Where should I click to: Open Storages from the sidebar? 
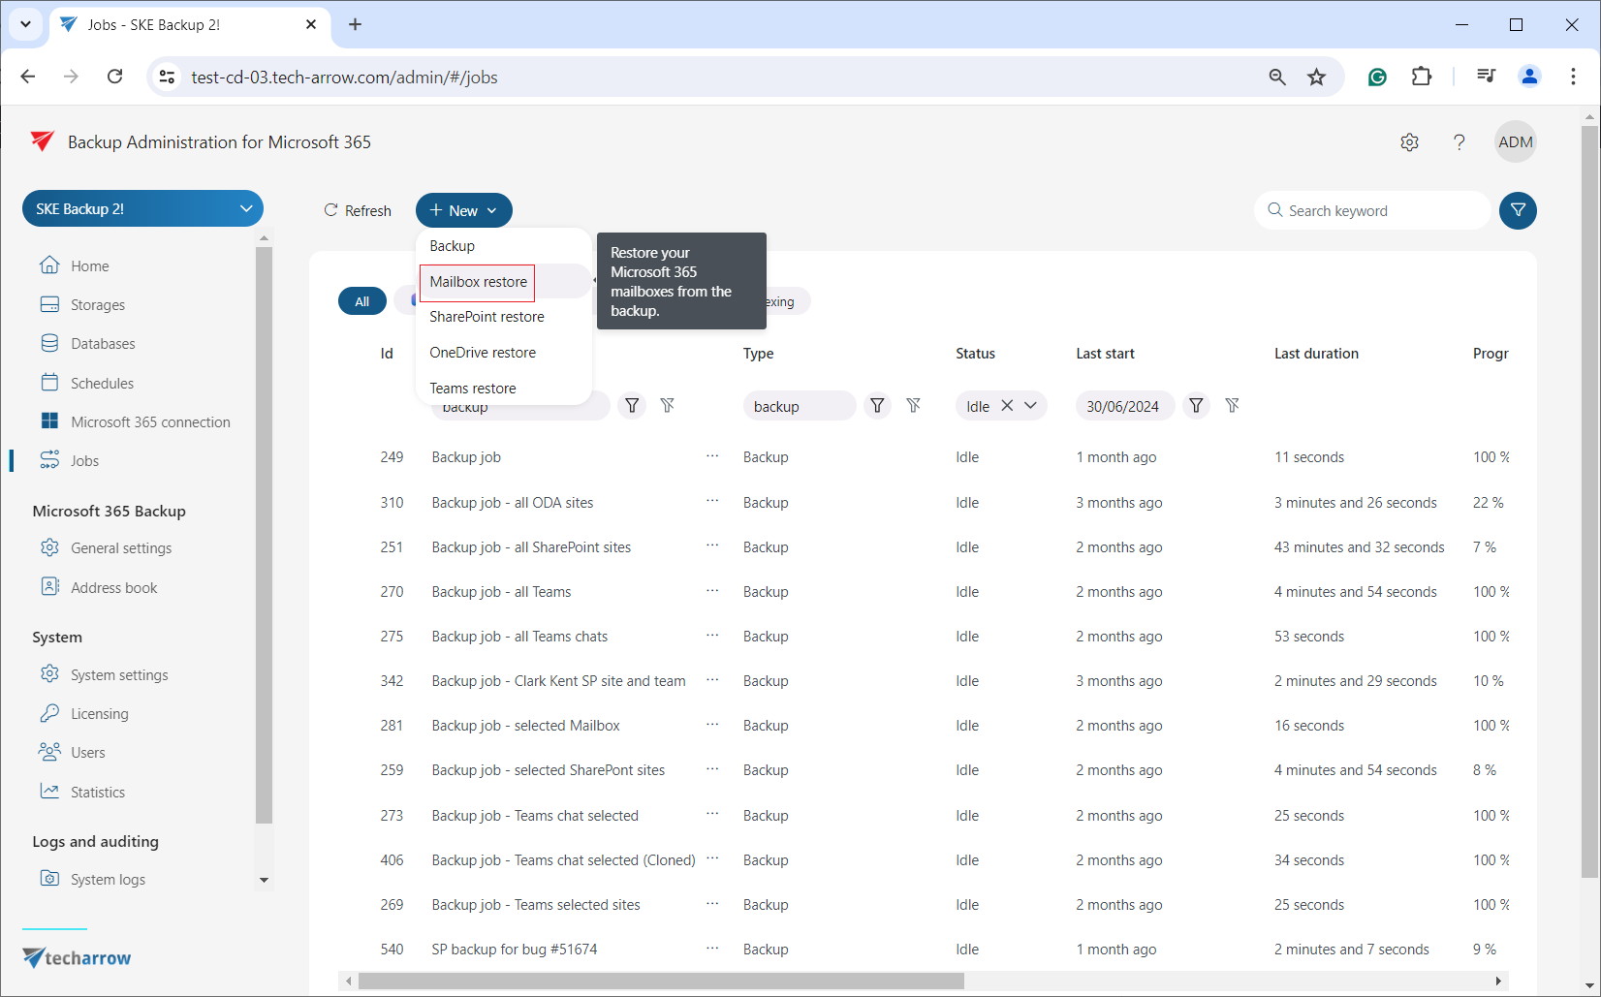(97, 305)
